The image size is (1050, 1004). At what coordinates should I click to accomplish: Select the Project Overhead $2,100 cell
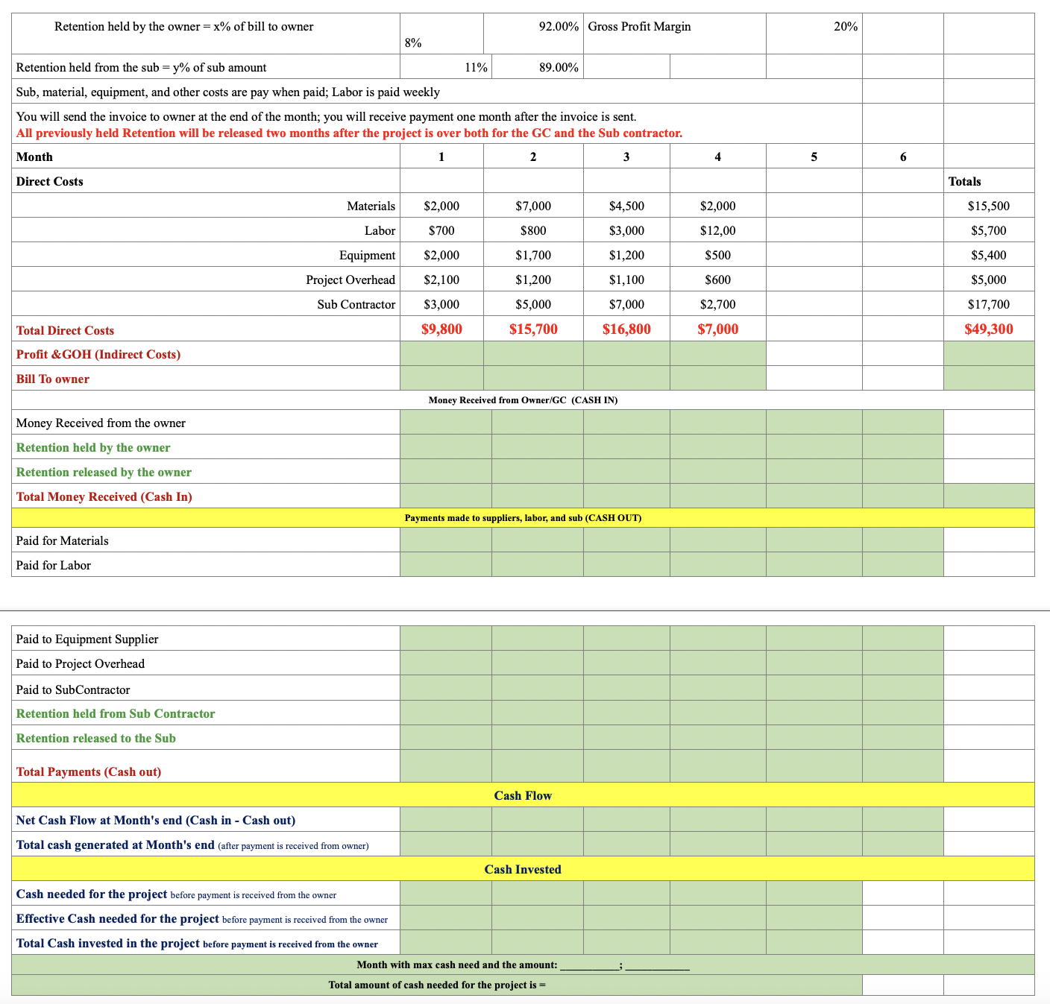[x=441, y=280]
